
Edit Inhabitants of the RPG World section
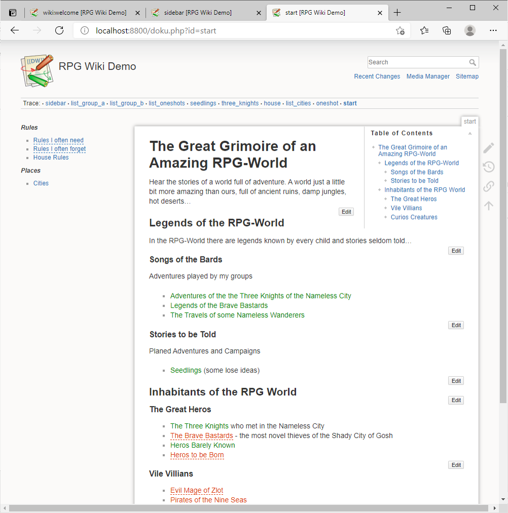(x=456, y=400)
